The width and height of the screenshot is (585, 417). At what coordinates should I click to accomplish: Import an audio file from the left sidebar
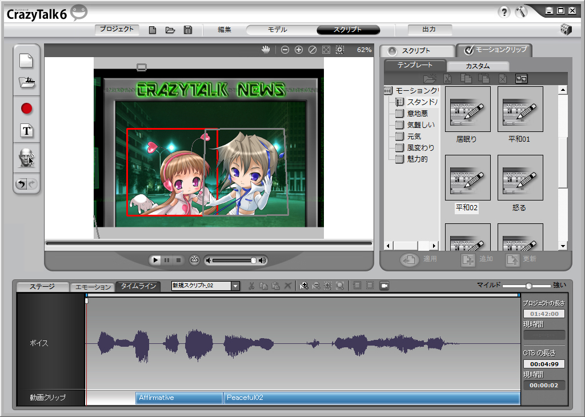coord(27,82)
